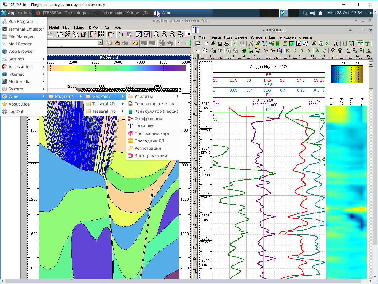Expand the Утилиты submenu
This screenshot has height=284, width=378.
tap(154, 96)
